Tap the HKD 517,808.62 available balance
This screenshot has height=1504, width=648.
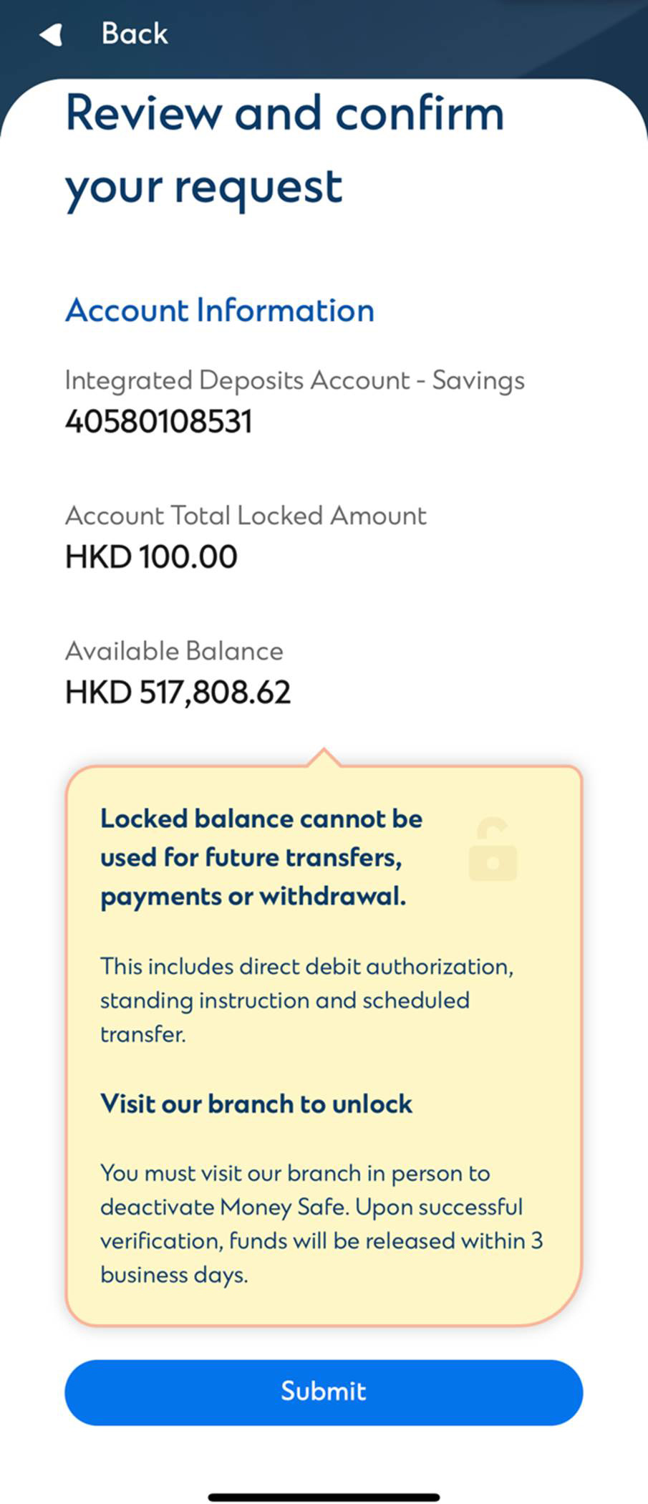(178, 692)
